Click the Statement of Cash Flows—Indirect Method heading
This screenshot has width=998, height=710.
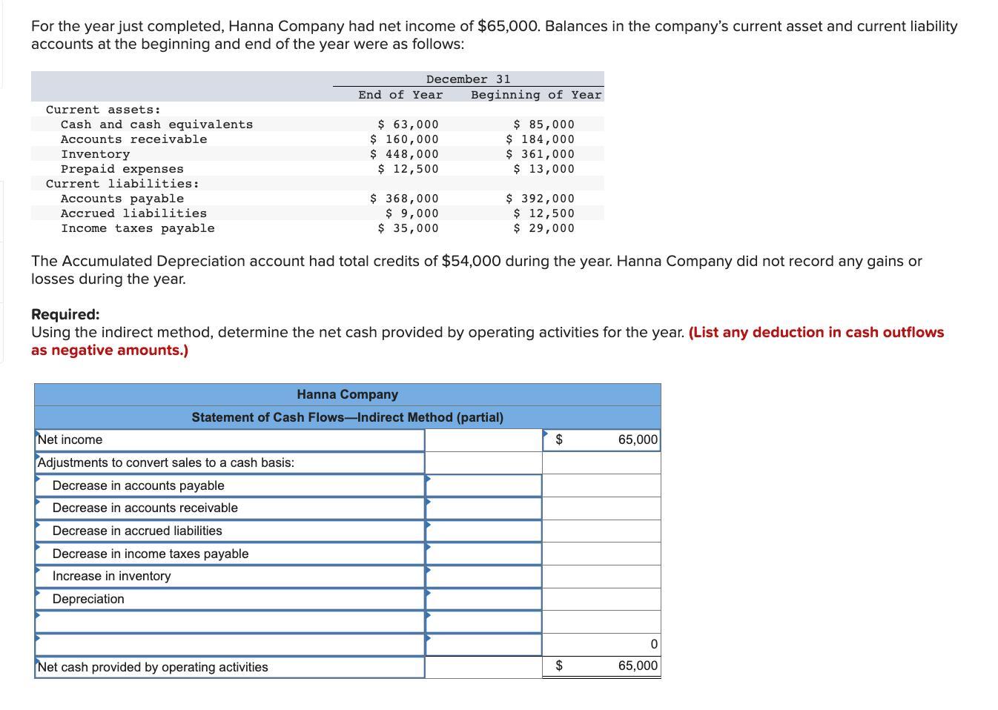point(347,417)
